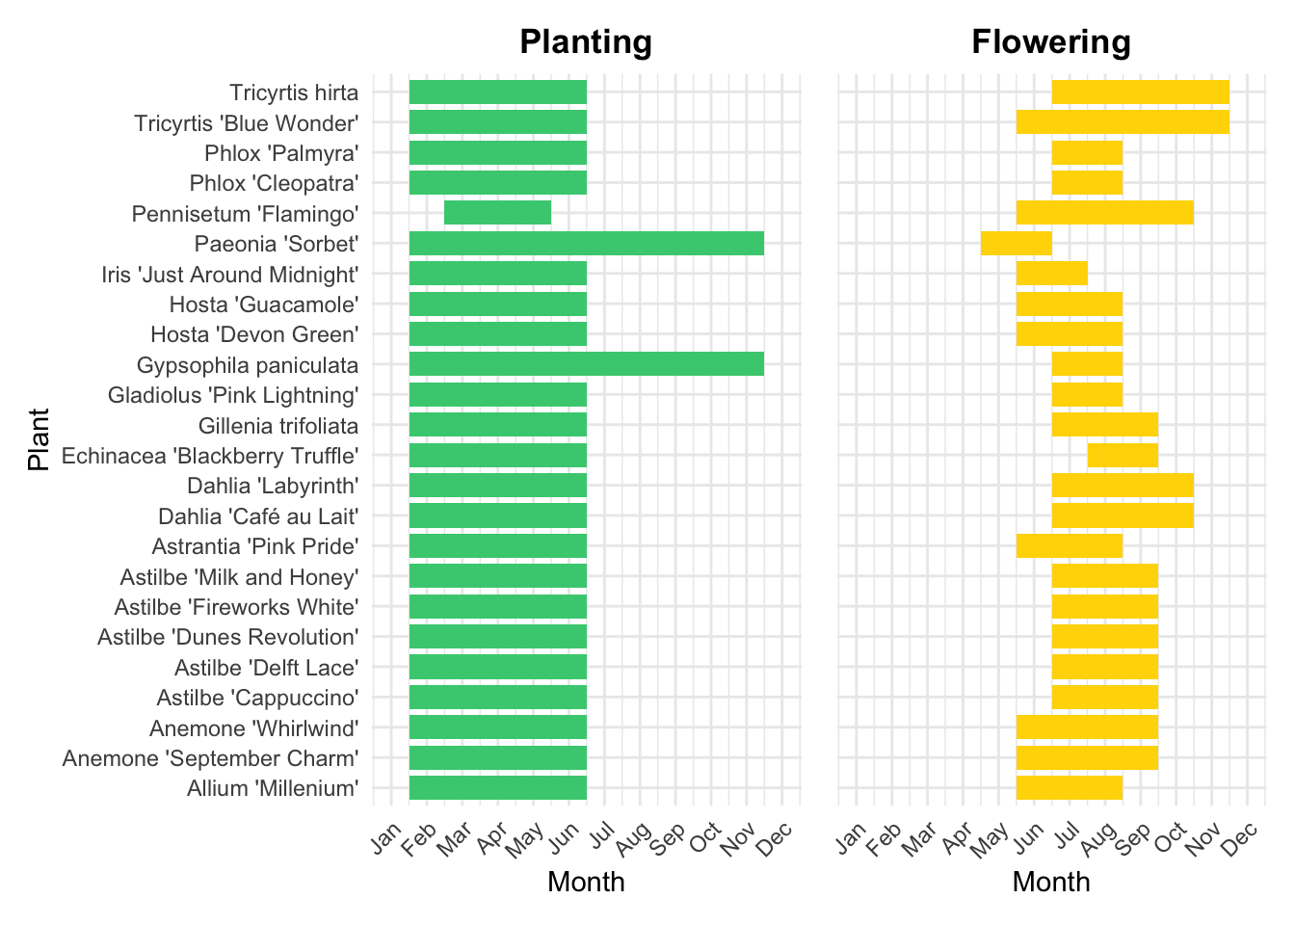Viewport: 1295px width, 925px height.
Task: Click the Astilbe 'Cappuccino' plant label
Action: (x=257, y=698)
